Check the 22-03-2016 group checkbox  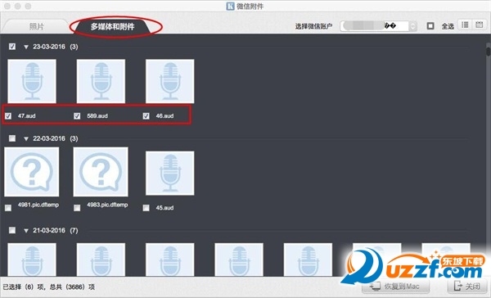pyautogui.click(x=12, y=138)
